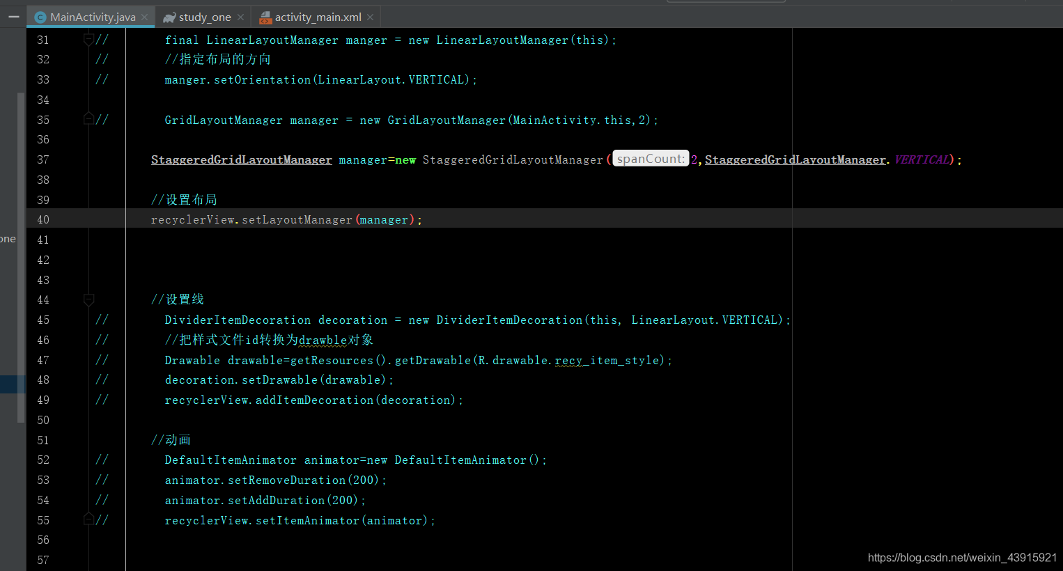Click the recyclerView.setItemAnimator(animator) line

pyautogui.click(x=300, y=520)
